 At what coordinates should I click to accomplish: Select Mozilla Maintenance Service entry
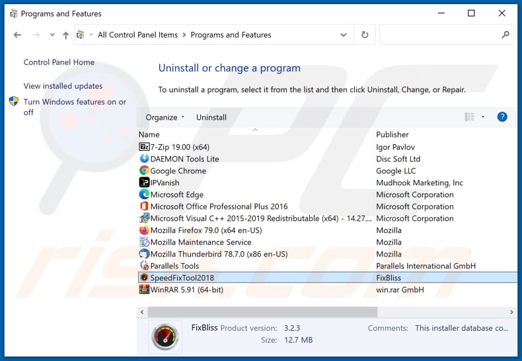[x=201, y=242]
